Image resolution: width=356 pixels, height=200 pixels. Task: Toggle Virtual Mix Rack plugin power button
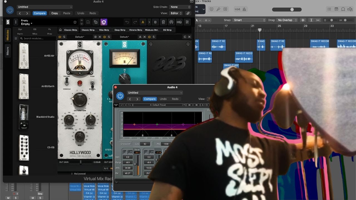pyautogui.click(x=10, y=10)
